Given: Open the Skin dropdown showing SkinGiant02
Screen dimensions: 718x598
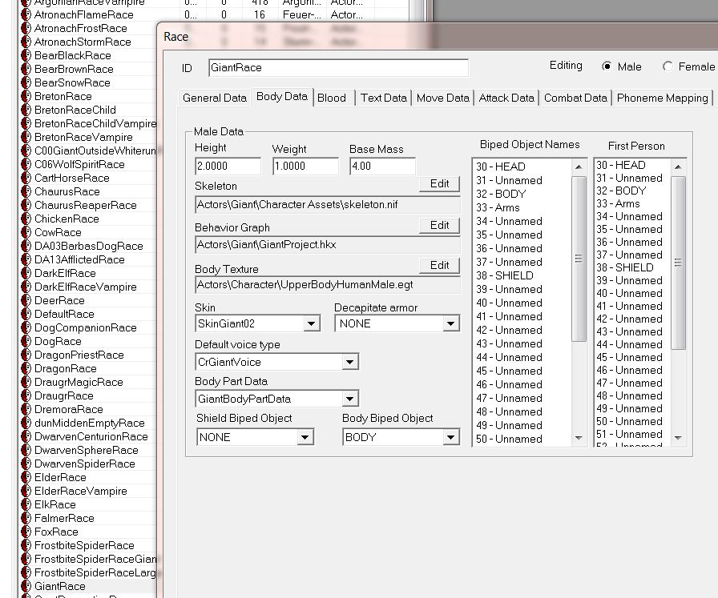Looking at the screenshot, I should (312, 324).
